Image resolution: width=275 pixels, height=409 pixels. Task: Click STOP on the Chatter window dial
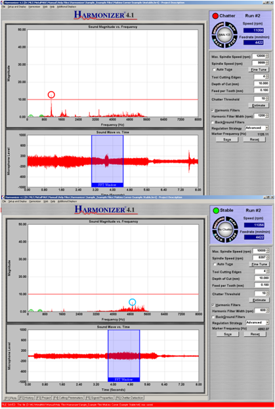tap(232, 42)
